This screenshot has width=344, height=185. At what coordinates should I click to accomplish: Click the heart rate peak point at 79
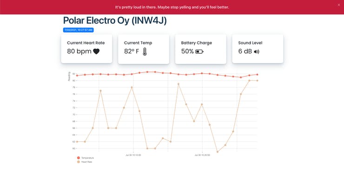(x=179, y=84)
